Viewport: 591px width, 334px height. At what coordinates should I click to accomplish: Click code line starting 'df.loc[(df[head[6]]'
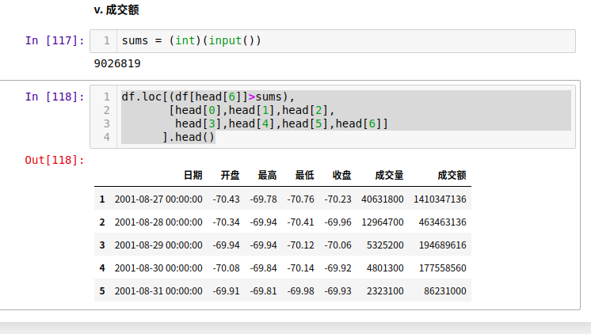click(x=208, y=97)
